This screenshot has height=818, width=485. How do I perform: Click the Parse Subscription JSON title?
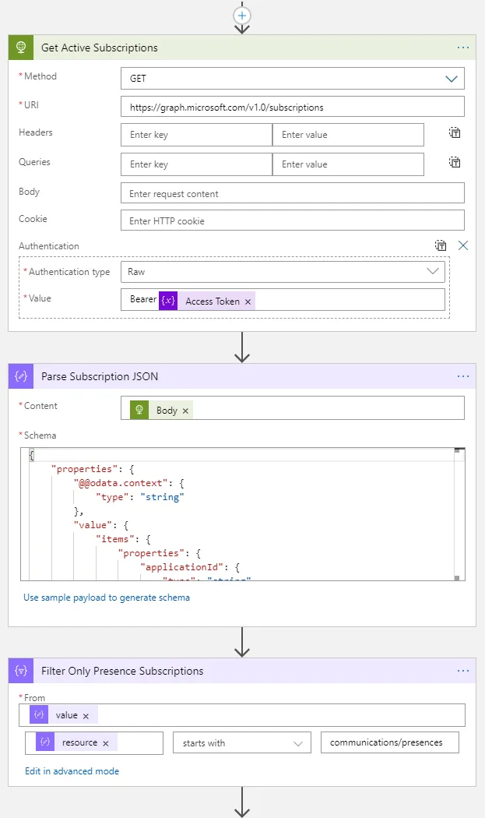(x=100, y=376)
